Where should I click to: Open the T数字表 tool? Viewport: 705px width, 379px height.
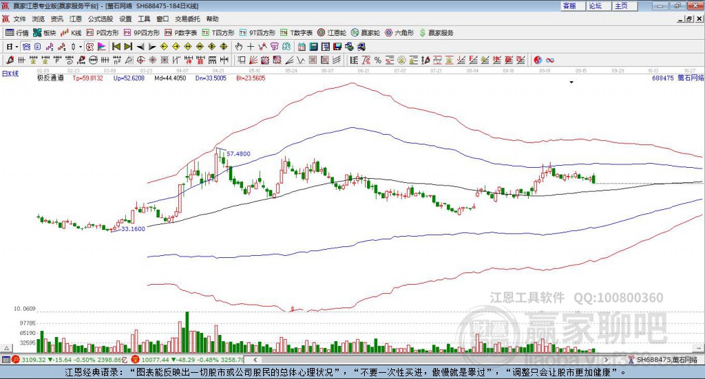tap(296, 33)
